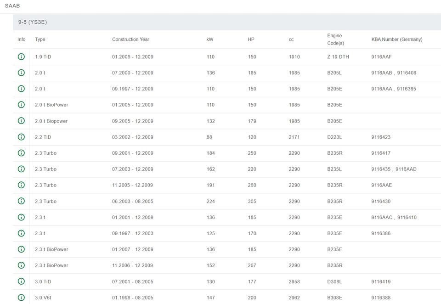The image size is (441, 304).
Task: Select type cell '3.0 V6t'
Action: [x=43, y=298]
